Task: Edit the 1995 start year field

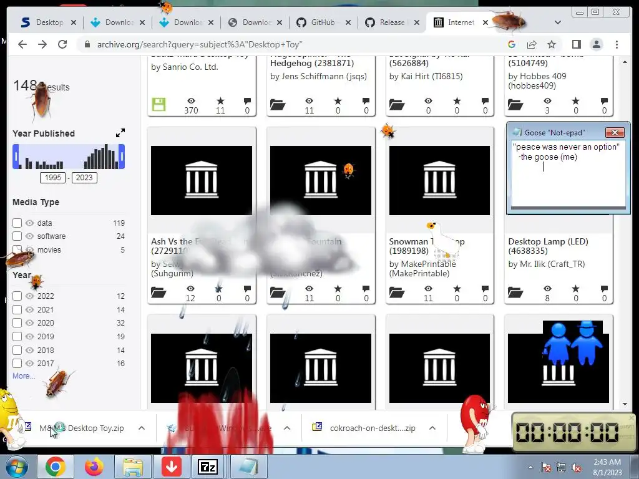Action: pyautogui.click(x=53, y=178)
